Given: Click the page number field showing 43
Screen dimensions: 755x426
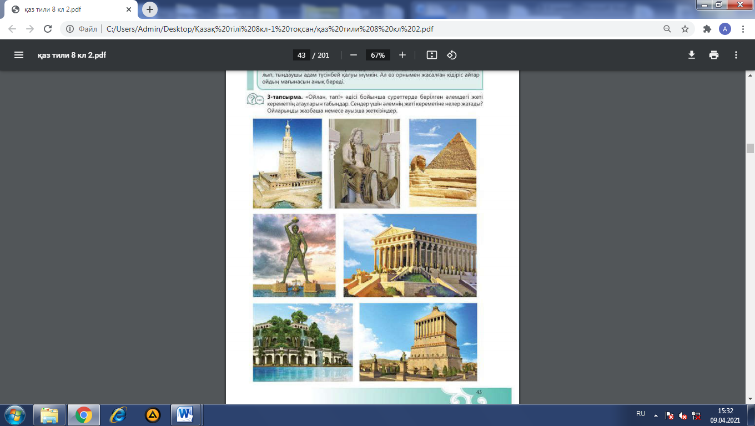Looking at the screenshot, I should tap(301, 55).
